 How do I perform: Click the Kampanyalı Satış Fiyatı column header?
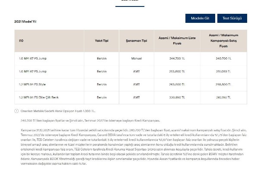coord(223,41)
